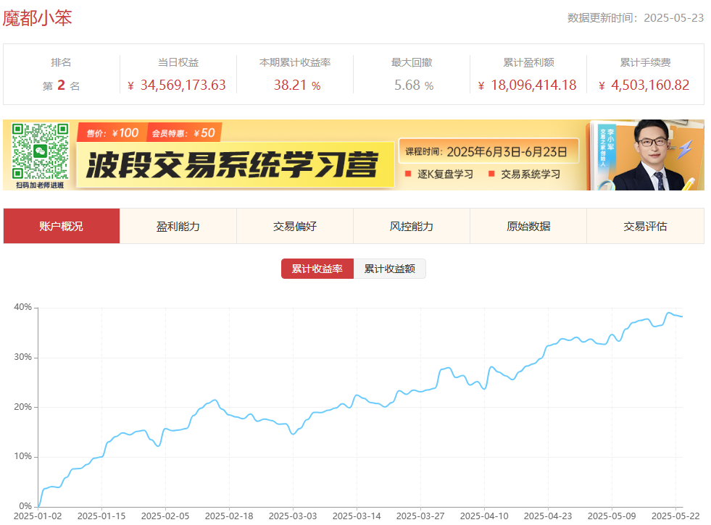Click the 本期累计收益率 value 38.21%
Viewport: 711px width, 525px height.
[297, 85]
